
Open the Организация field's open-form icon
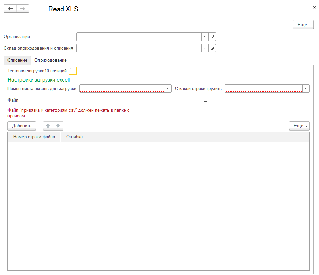[x=212, y=37]
